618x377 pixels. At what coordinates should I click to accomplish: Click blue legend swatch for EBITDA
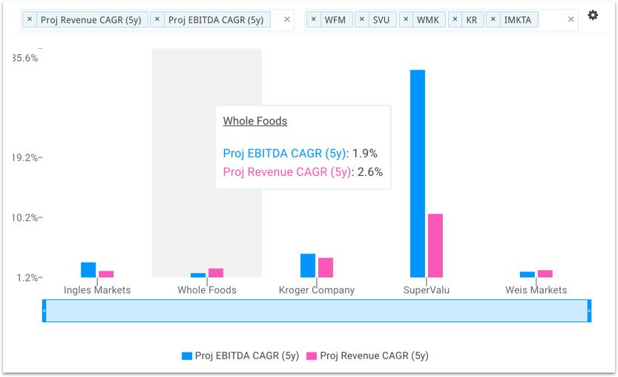[186, 356]
